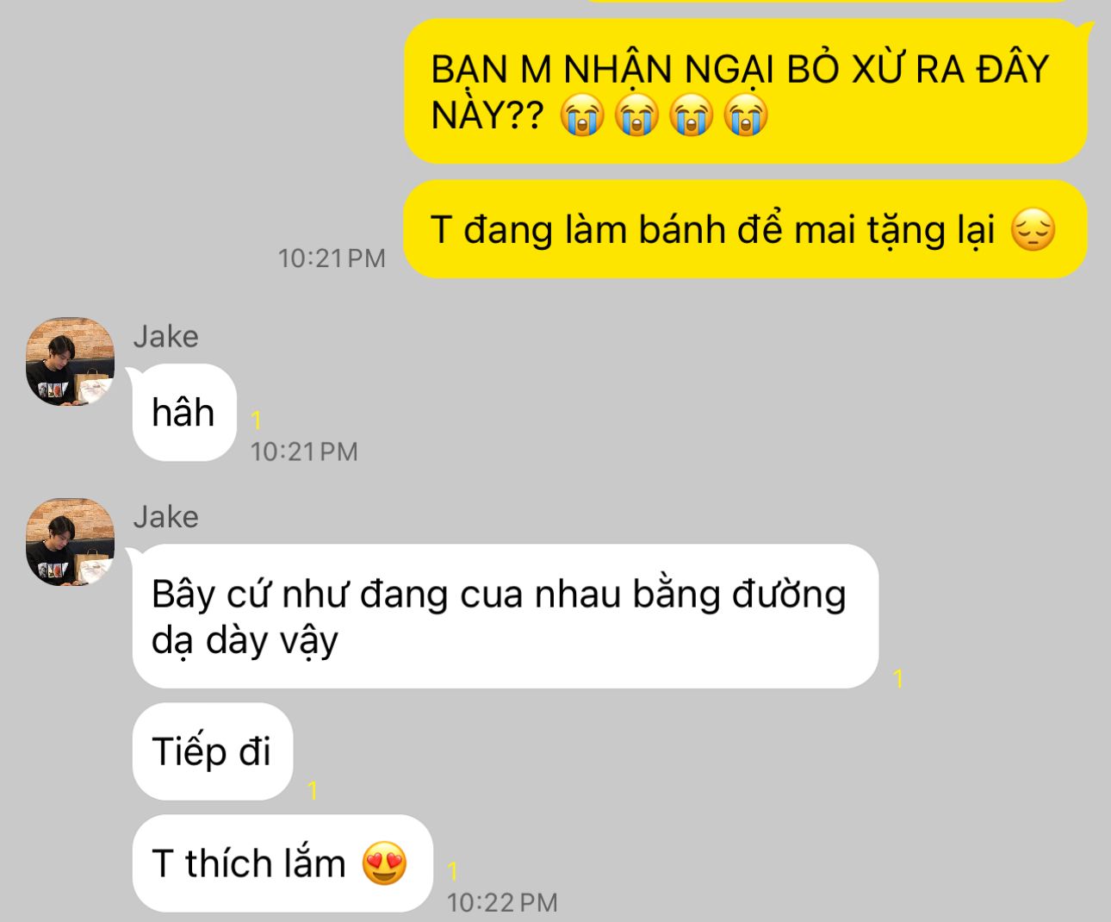The width and height of the screenshot is (1111, 922).
Task: Tap the last crying emoji in the yellow message
Action: pos(746,115)
